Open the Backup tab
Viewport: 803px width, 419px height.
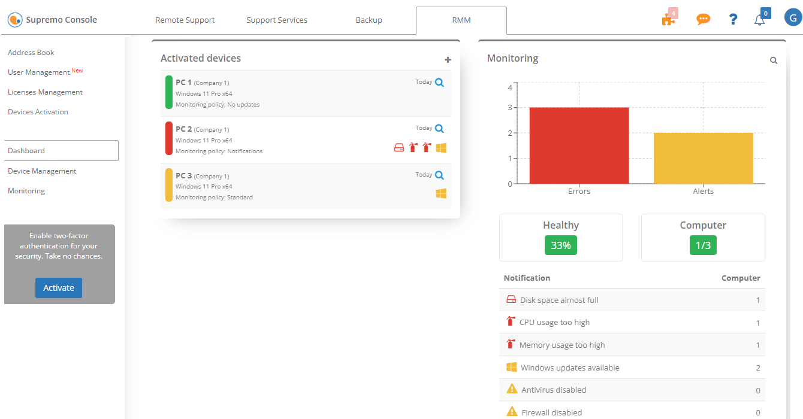(369, 20)
